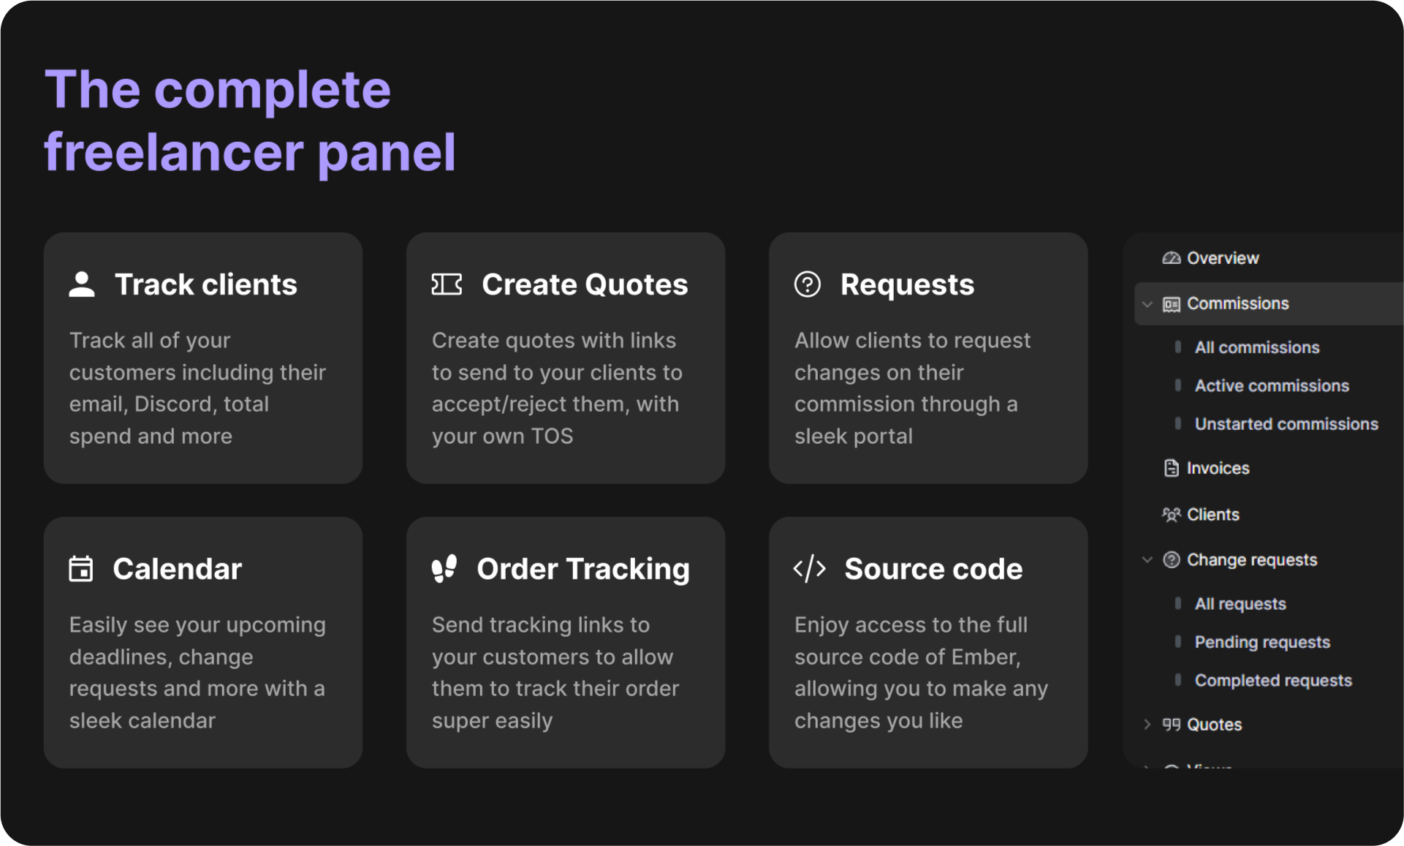Click the Track clients person icon

pyautogui.click(x=82, y=284)
